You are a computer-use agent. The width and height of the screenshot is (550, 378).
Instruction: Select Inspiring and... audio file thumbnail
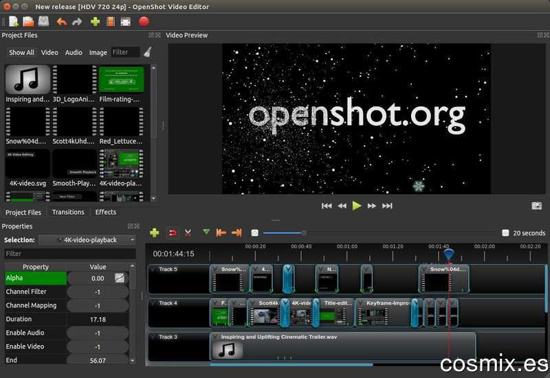27,80
